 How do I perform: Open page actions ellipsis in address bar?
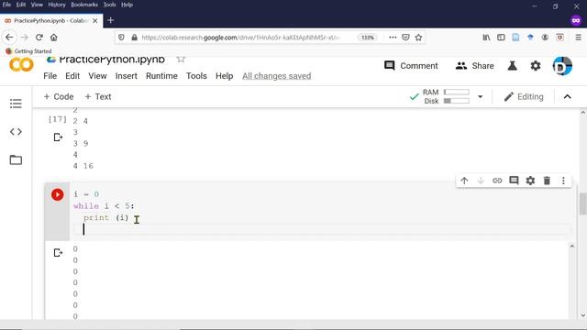coord(393,38)
